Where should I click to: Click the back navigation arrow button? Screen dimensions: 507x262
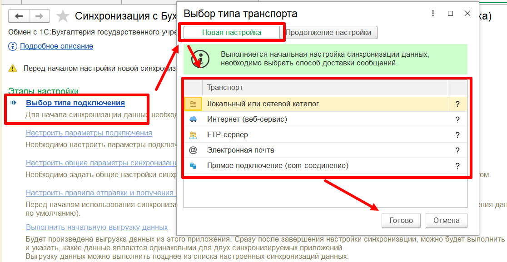pos(19,16)
